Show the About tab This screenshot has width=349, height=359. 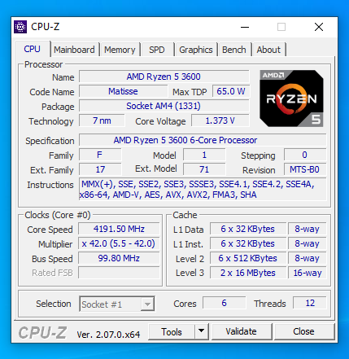[x=268, y=50]
